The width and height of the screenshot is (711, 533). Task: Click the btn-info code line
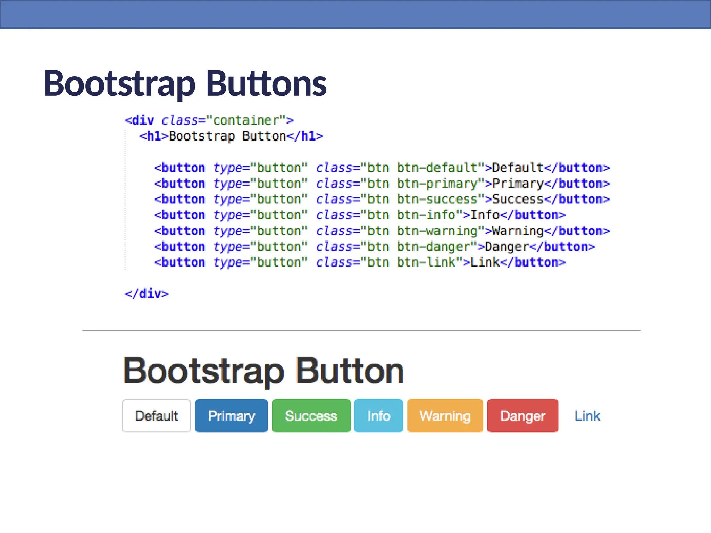(360, 215)
